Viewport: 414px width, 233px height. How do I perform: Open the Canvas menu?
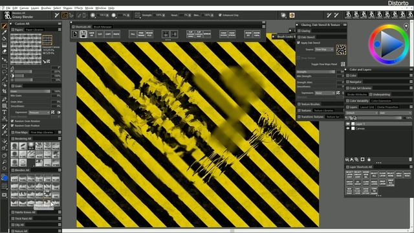24,8
